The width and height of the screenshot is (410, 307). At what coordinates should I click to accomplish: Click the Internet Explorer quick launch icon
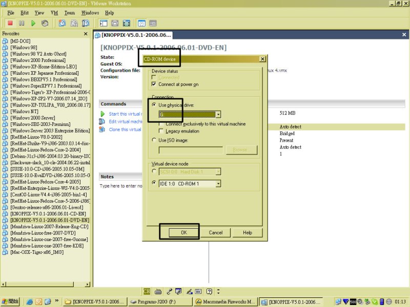point(30,302)
